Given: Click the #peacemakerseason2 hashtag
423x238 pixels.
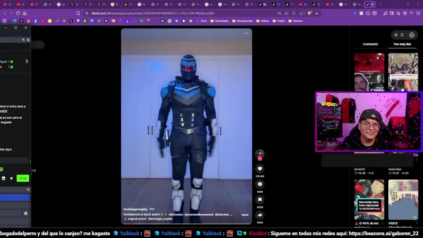Looking at the screenshot, I should [x=199, y=215].
